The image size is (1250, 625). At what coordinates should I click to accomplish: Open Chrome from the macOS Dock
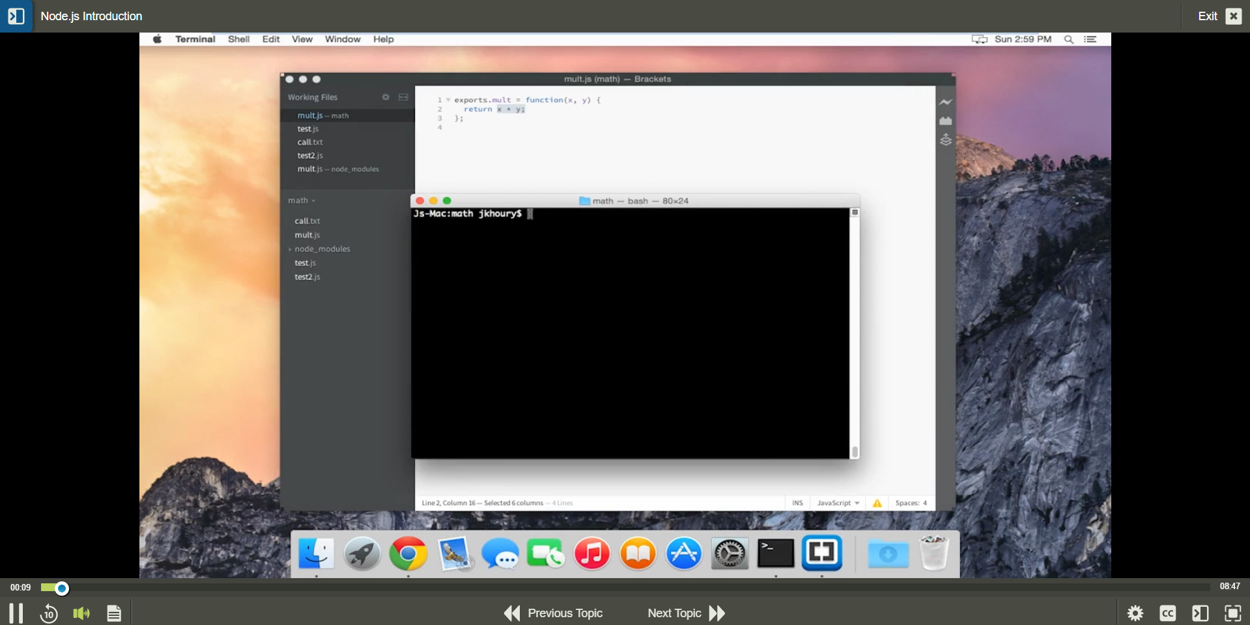(408, 554)
